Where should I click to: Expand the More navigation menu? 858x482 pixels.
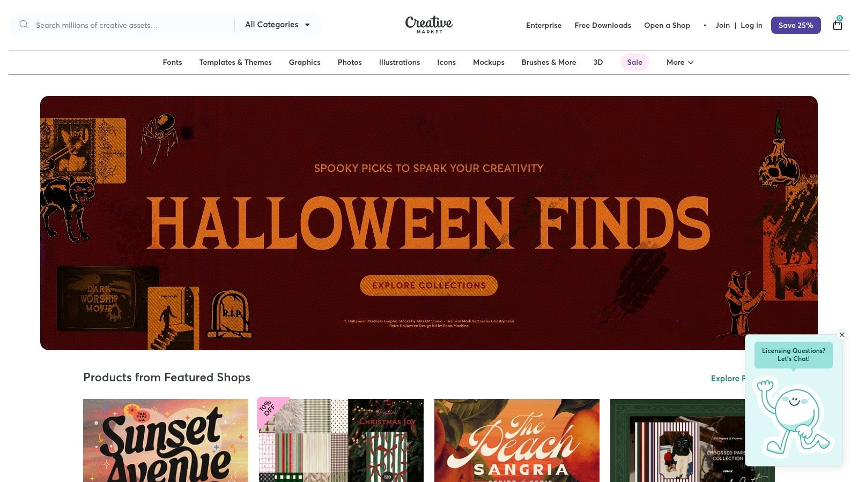tap(680, 62)
